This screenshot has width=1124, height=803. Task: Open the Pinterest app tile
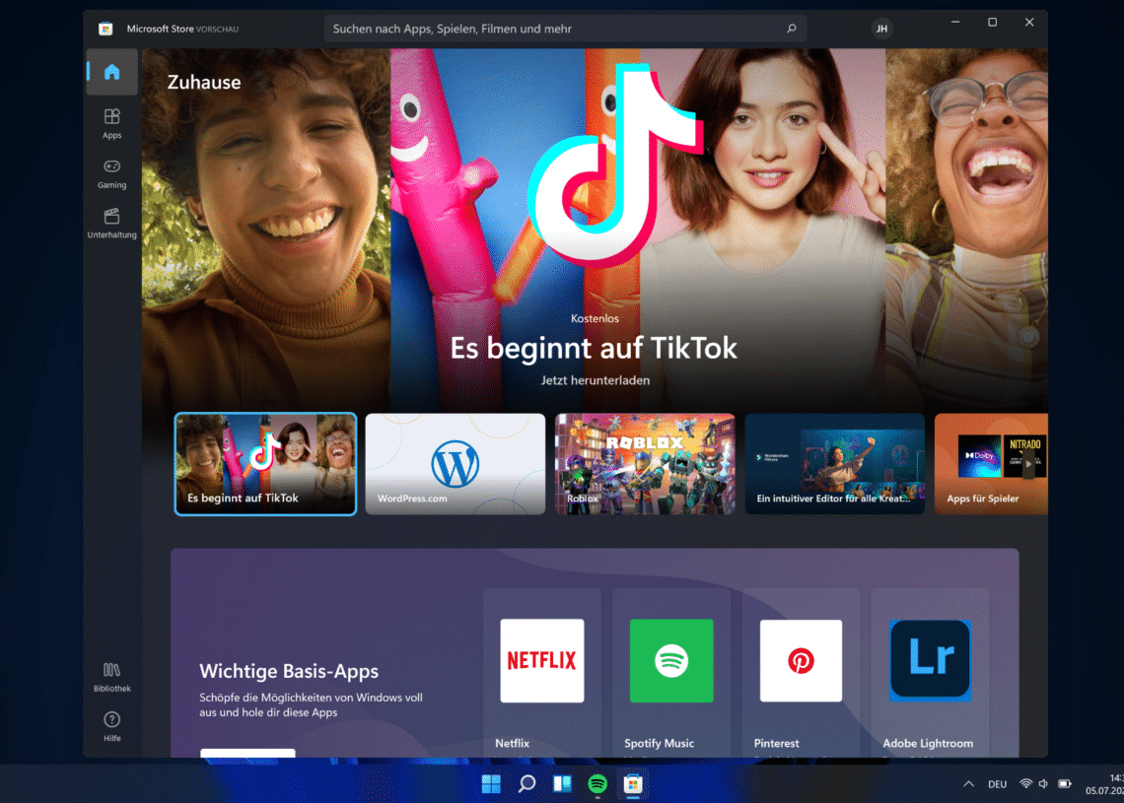pyautogui.click(x=801, y=673)
